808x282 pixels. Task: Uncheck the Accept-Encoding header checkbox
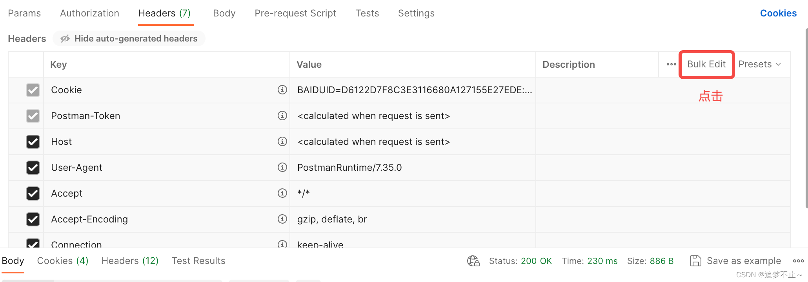33,219
